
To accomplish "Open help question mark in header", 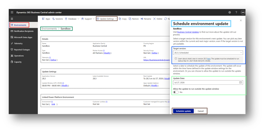I will (x=236, y=12).
